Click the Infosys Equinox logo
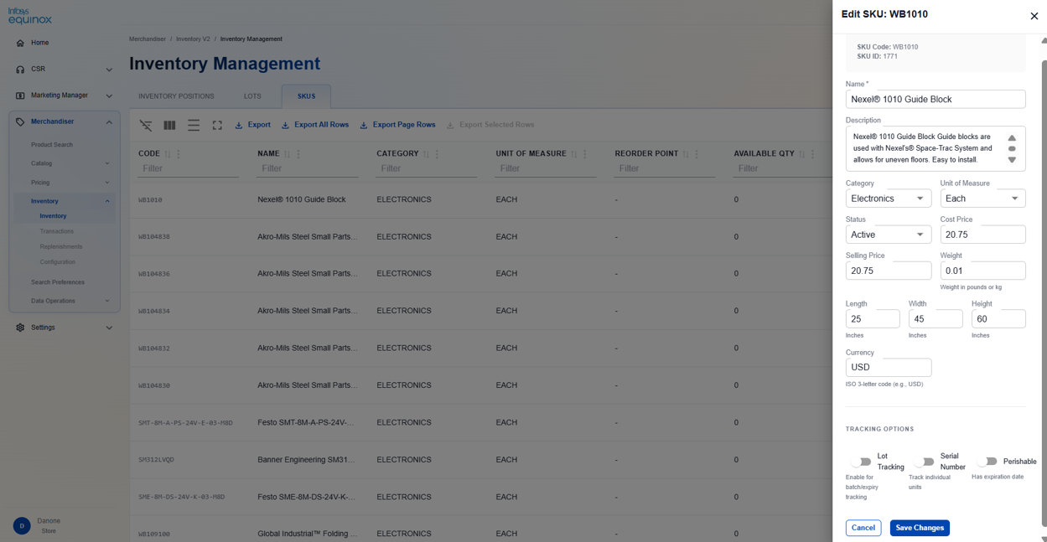This screenshot has width=1047, height=542. tap(30, 15)
